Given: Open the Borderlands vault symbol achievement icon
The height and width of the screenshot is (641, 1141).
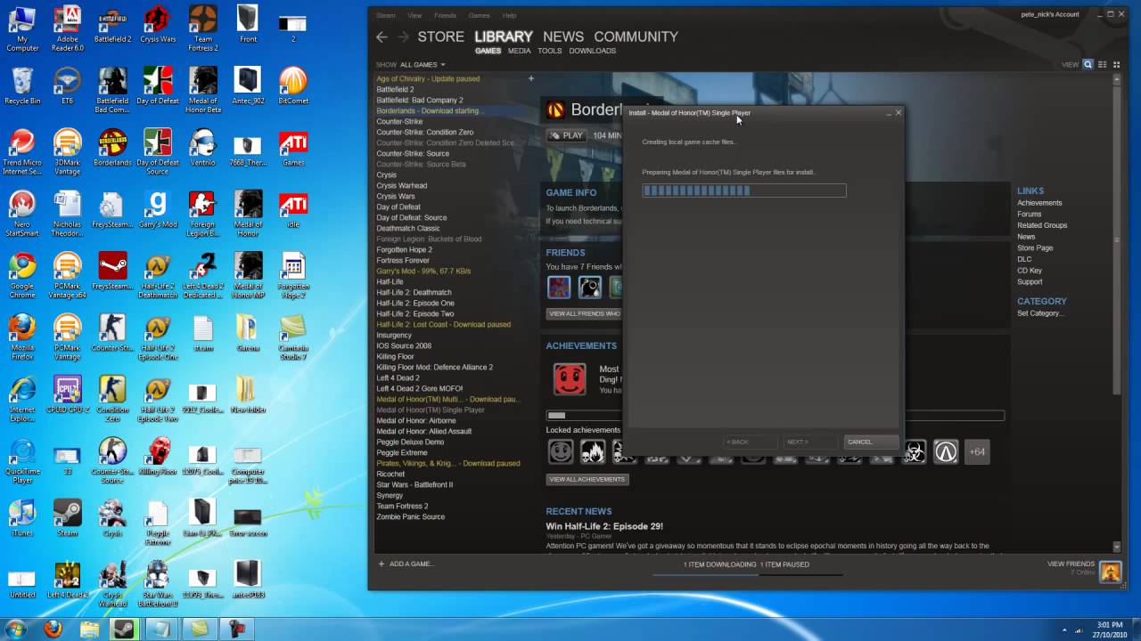Looking at the screenshot, I should coord(946,452).
